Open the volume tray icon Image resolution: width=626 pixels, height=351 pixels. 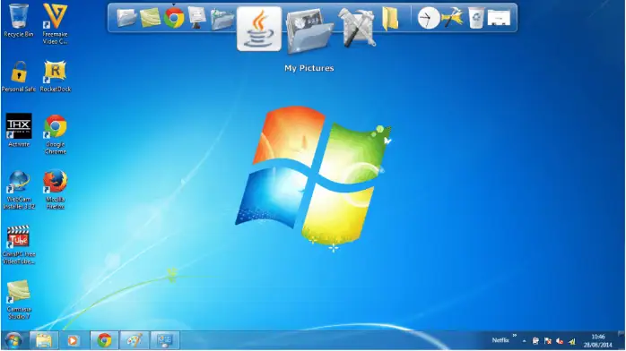(560, 341)
